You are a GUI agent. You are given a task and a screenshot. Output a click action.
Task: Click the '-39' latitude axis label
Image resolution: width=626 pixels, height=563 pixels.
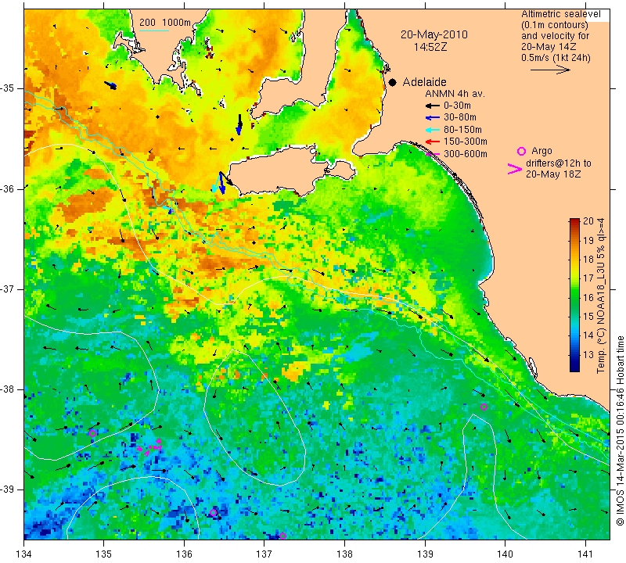pos(8,489)
